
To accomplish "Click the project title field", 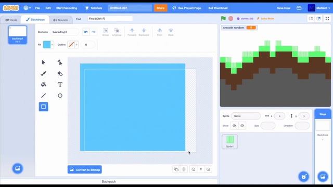I will coord(130,8).
